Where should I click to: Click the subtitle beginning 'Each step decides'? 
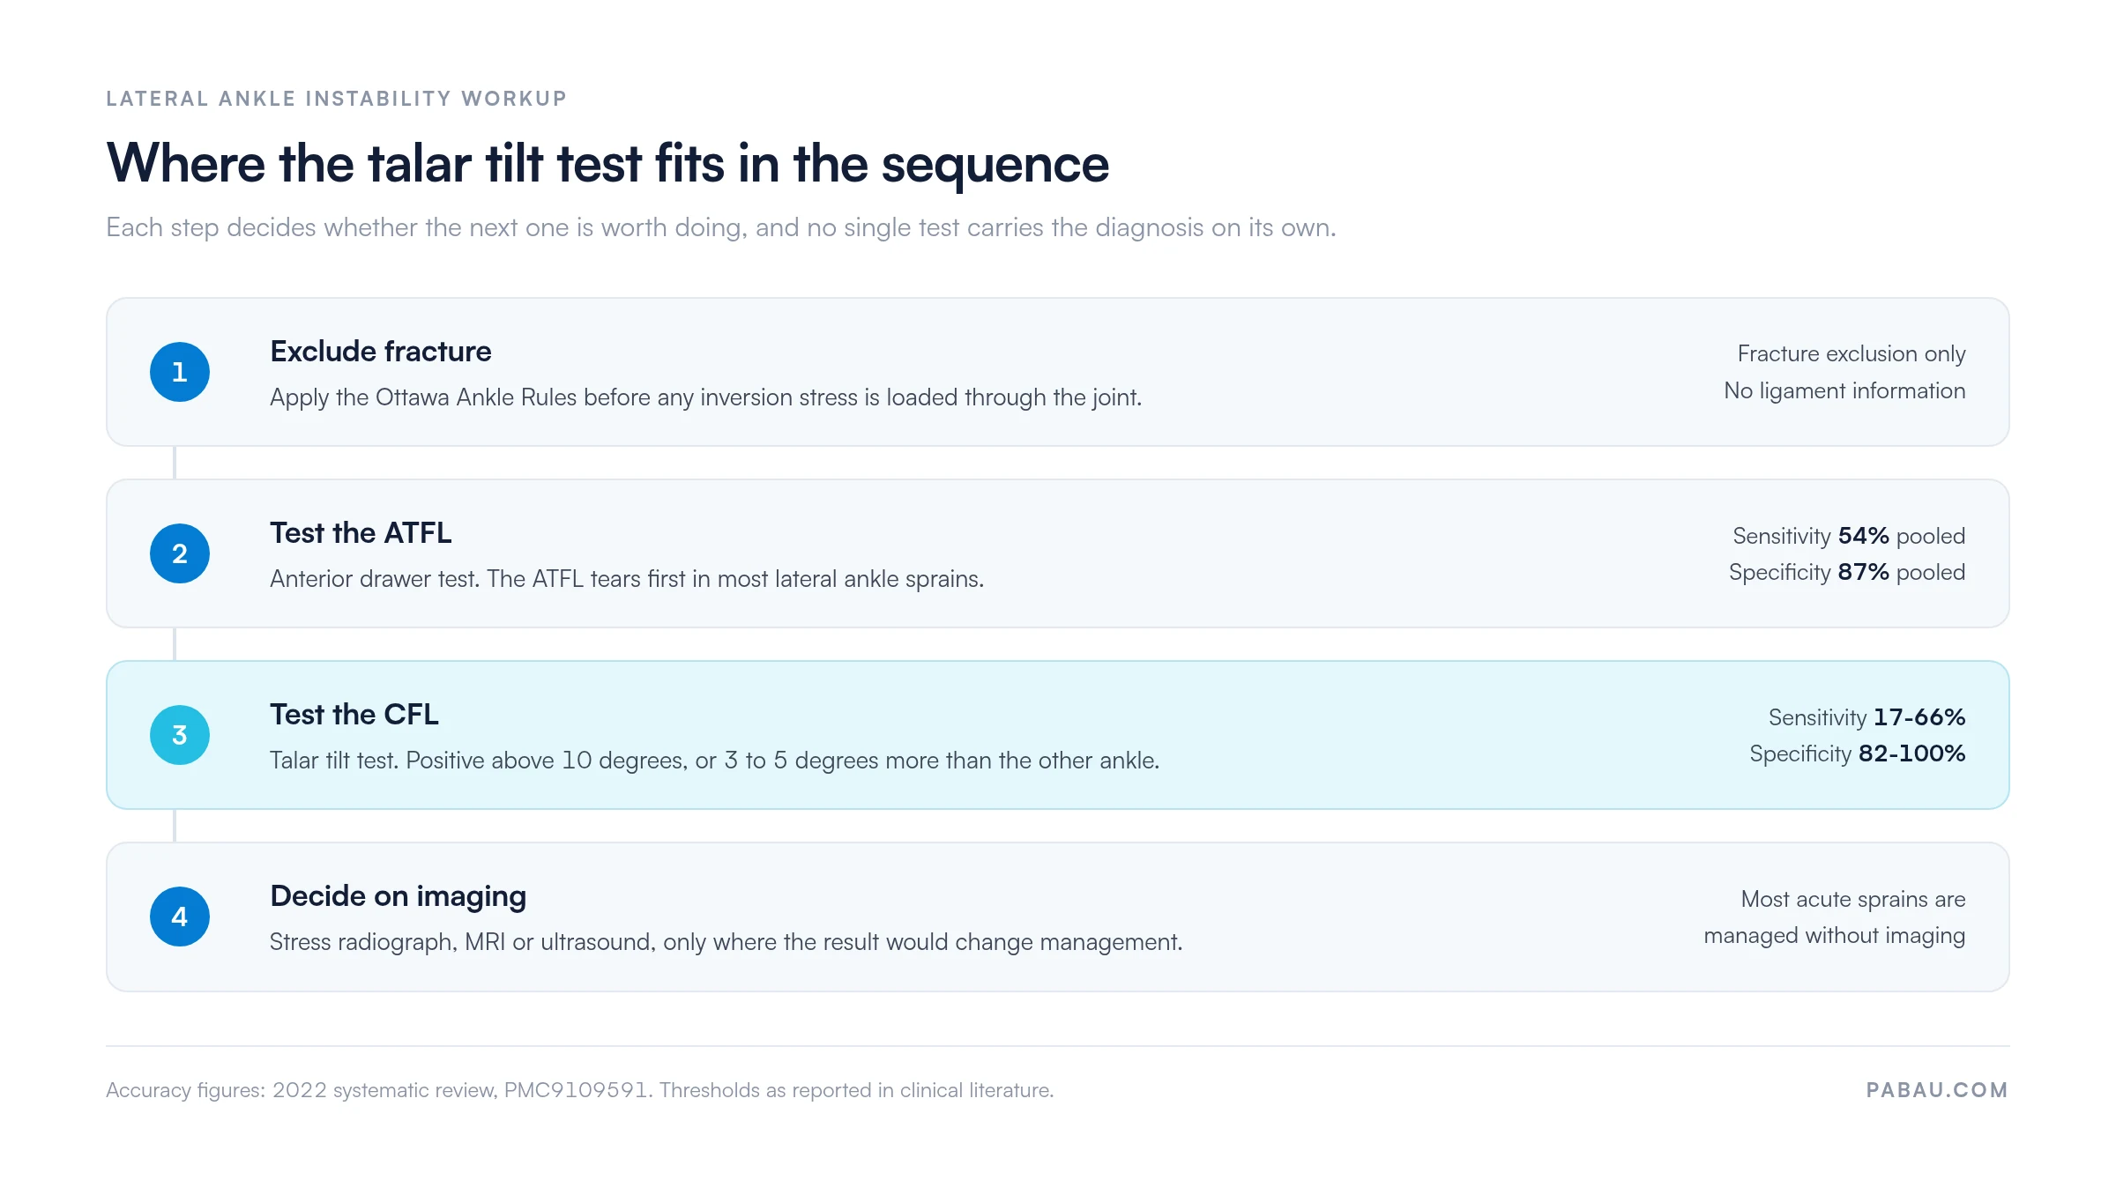[x=721, y=227]
